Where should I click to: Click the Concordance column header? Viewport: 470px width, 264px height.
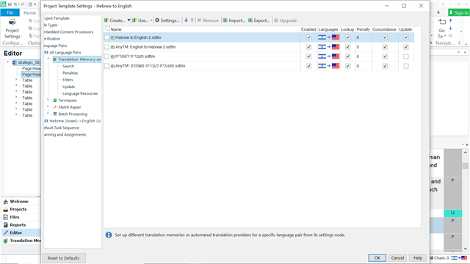point(384,29)
